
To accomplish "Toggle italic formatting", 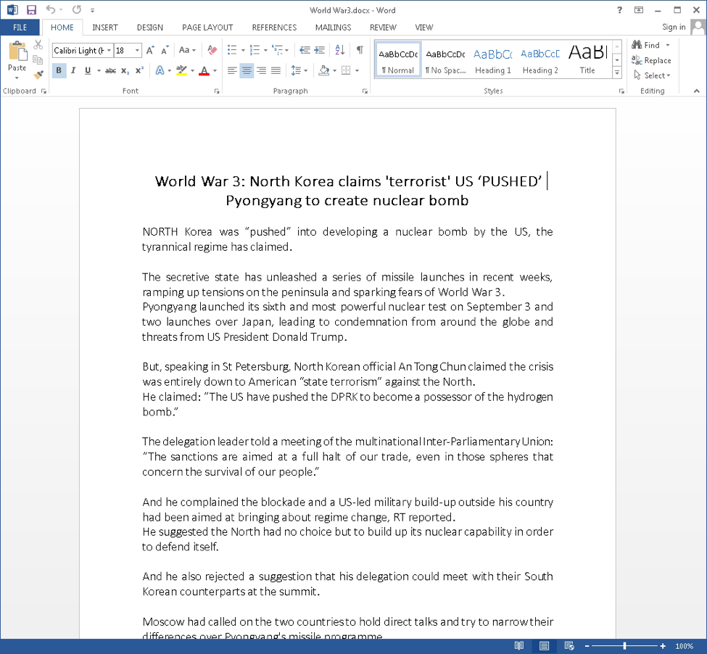I will [x=73, y=71].
